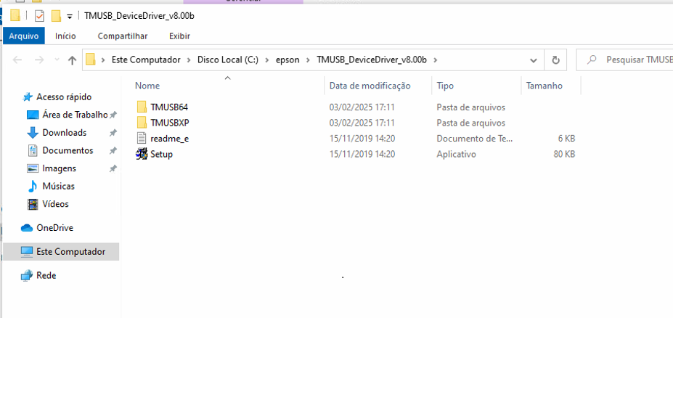Switch to the Início ribbon tab
Viewport: 673px width, 400px height.
(x=65, y=36)
